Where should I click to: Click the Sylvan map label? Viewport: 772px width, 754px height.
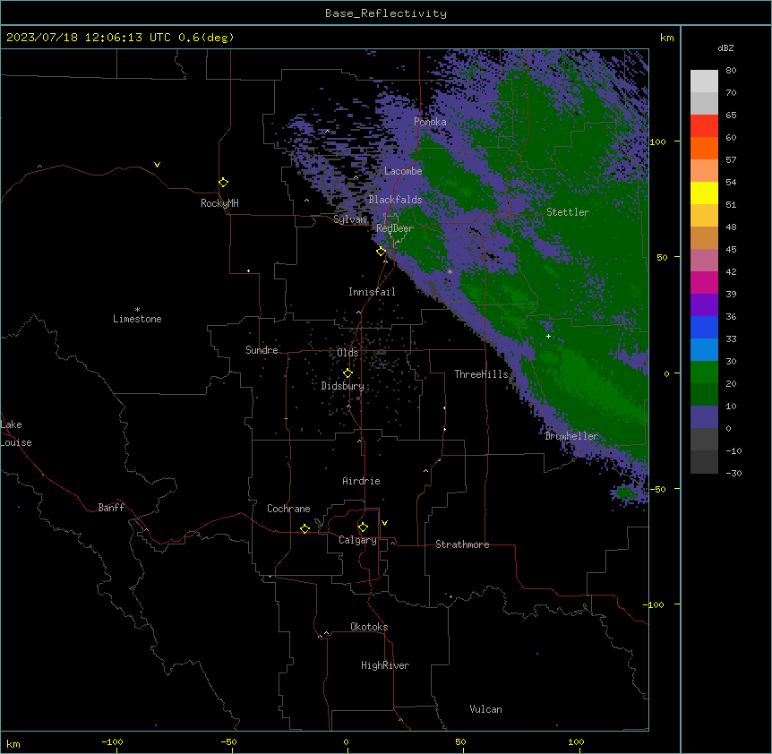(x=349, y=219)
